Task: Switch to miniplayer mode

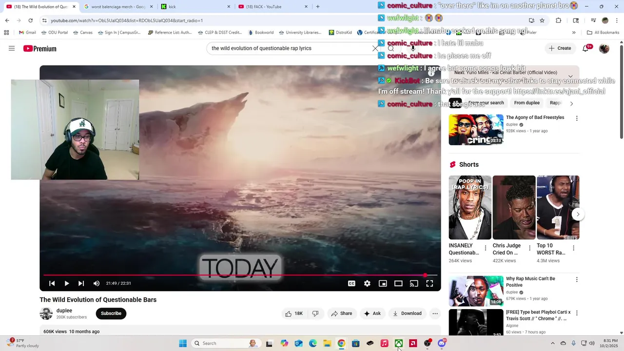Action: (x=383, y=283)
